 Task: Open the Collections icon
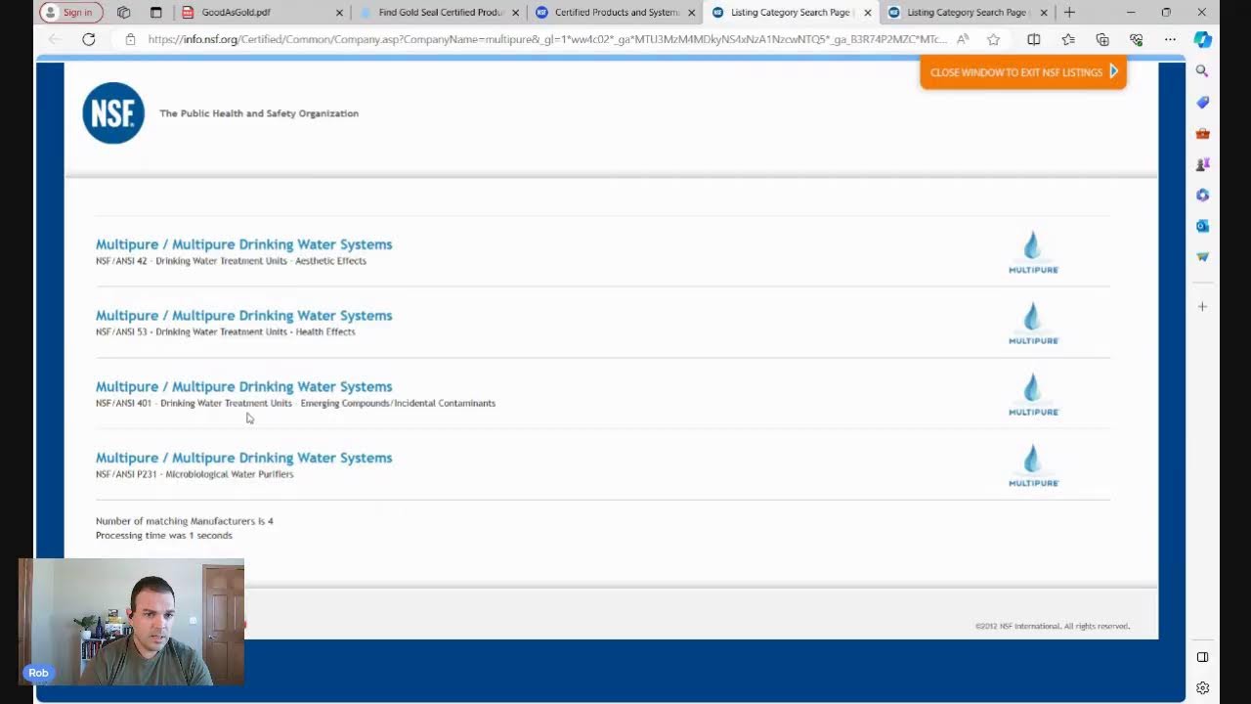[1102, 39]
